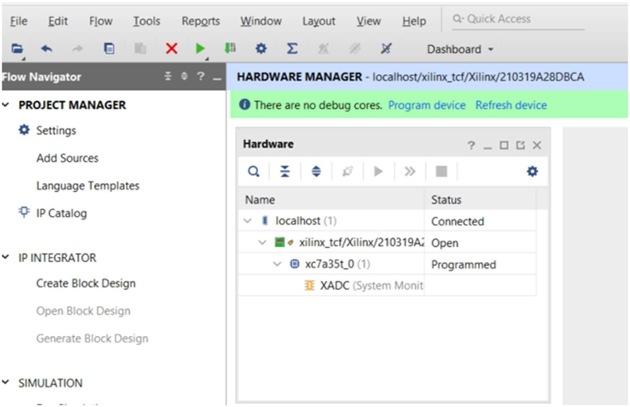Click the Open Project folder icon
The width and height of the screenshot is (630, 407).
(18, 49)
